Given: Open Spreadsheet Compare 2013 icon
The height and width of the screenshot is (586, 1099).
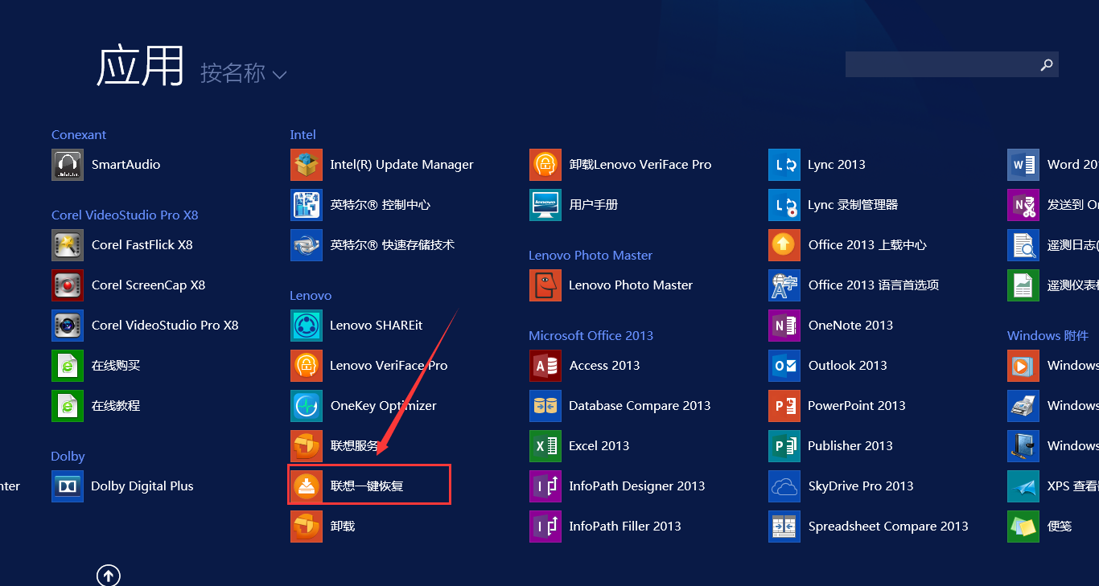Looking at the screenshot, I should pos(784,527).
